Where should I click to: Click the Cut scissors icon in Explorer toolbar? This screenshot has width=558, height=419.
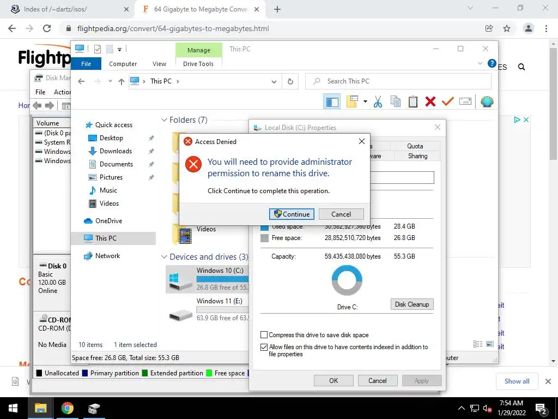378,102
